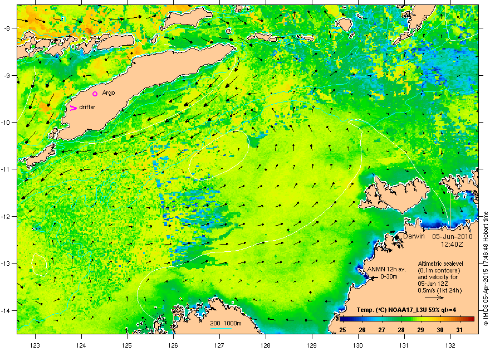Click the color bar label "26"
Screen dimensions: 490x351
(362, 330)
